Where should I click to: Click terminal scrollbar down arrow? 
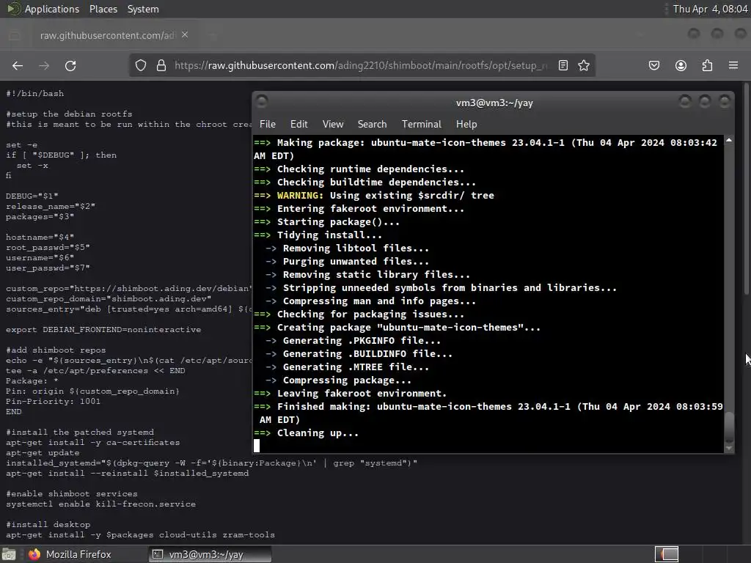click(729, 449)
